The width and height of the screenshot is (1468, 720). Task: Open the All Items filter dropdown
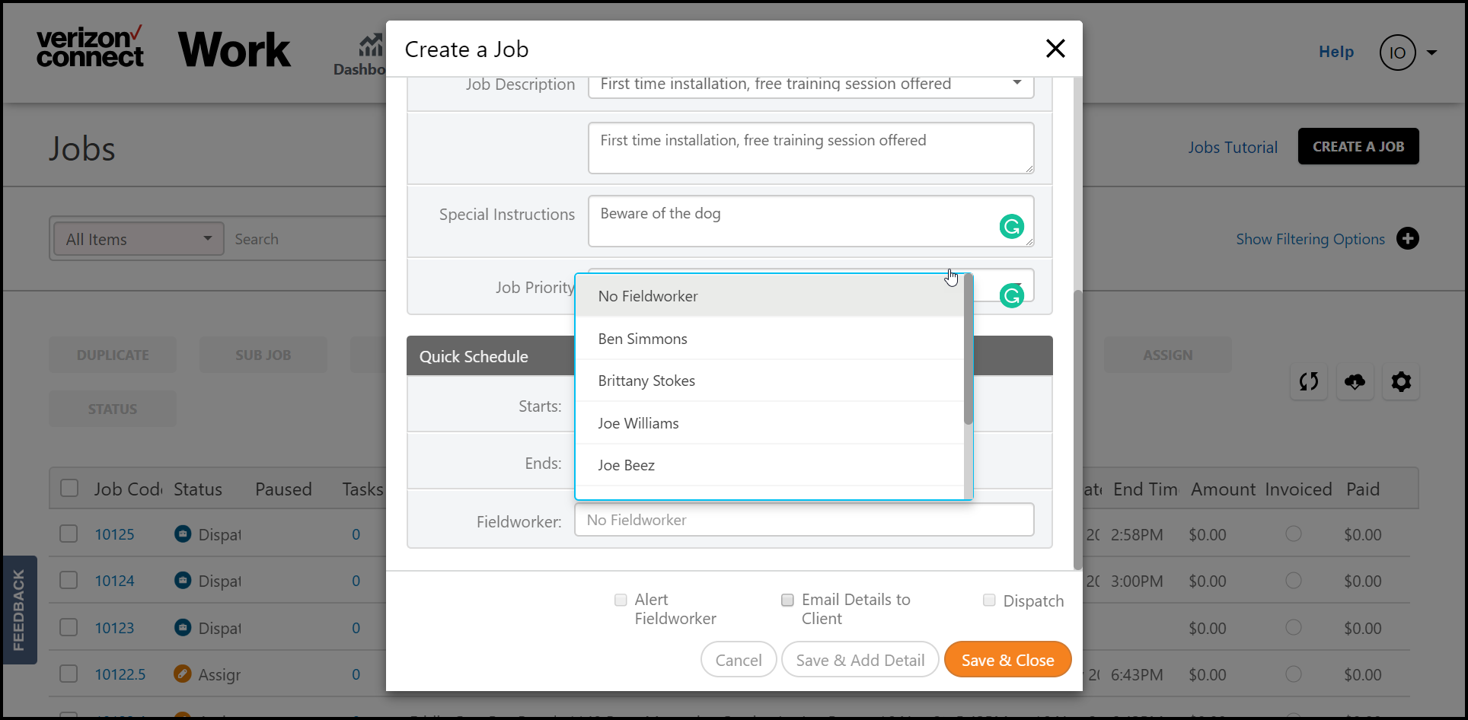tap(138, 239)
